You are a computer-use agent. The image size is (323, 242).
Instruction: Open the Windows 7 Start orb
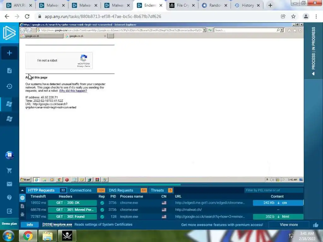[x=8, y=236]
